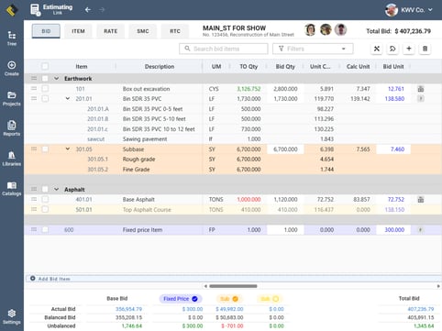The height and width of the screenshot is (331, 442).
Task: Click the Actual Bid value 356,954.79
Action: tap(128, 309)
